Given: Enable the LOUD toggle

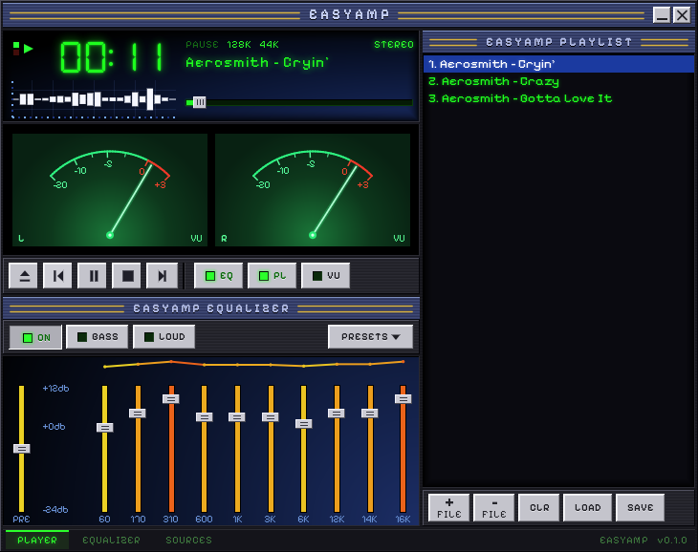Looking at the screenshot, I should point(164,336).
